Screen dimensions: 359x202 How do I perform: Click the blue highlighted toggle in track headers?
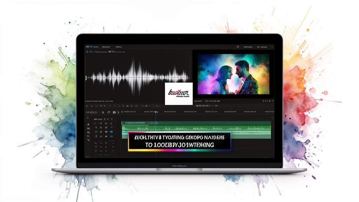111,132
